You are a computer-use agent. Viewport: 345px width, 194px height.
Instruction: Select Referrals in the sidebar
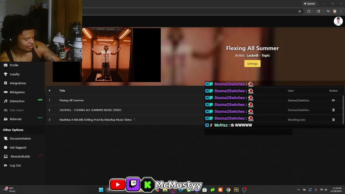(16, 119)
